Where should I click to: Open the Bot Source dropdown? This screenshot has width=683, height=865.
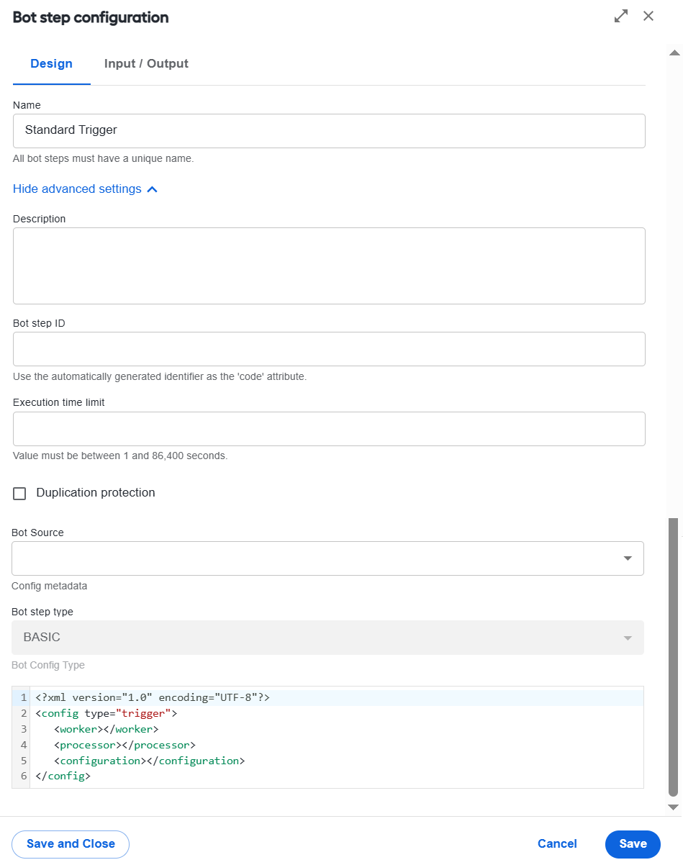tap(327, 558)
